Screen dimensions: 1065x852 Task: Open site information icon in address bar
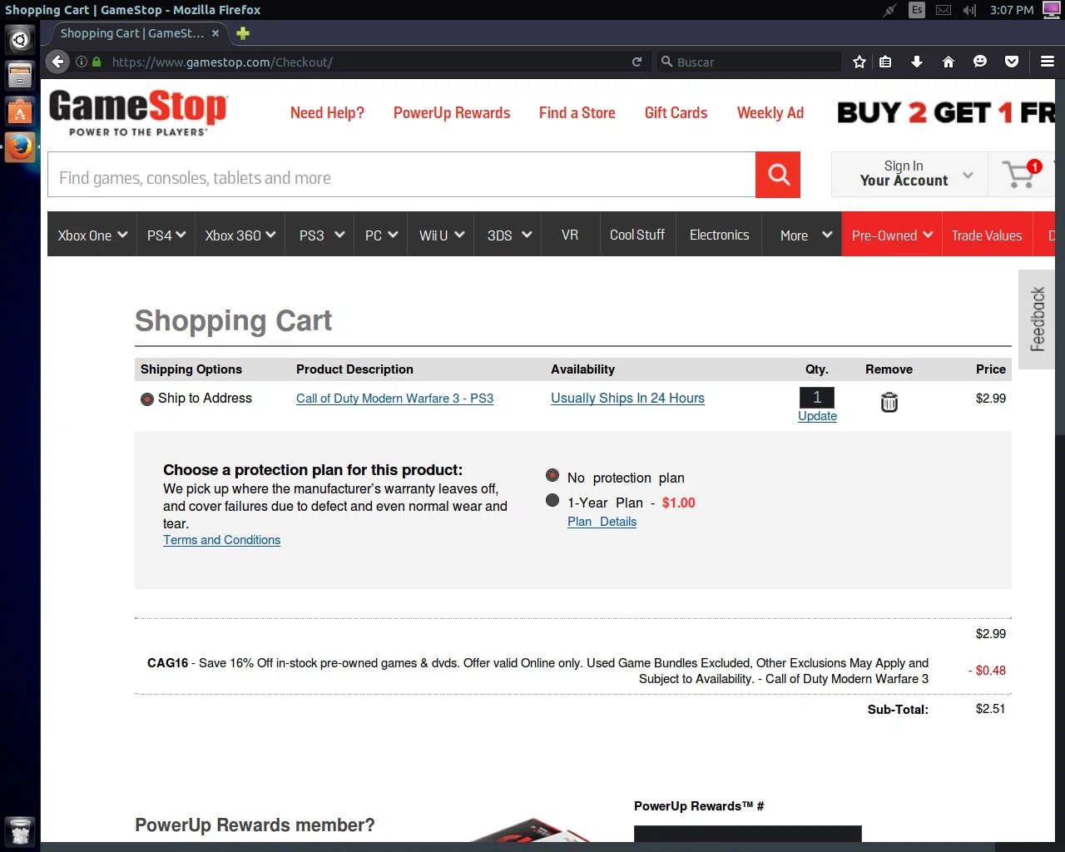(x=82, y=62)
